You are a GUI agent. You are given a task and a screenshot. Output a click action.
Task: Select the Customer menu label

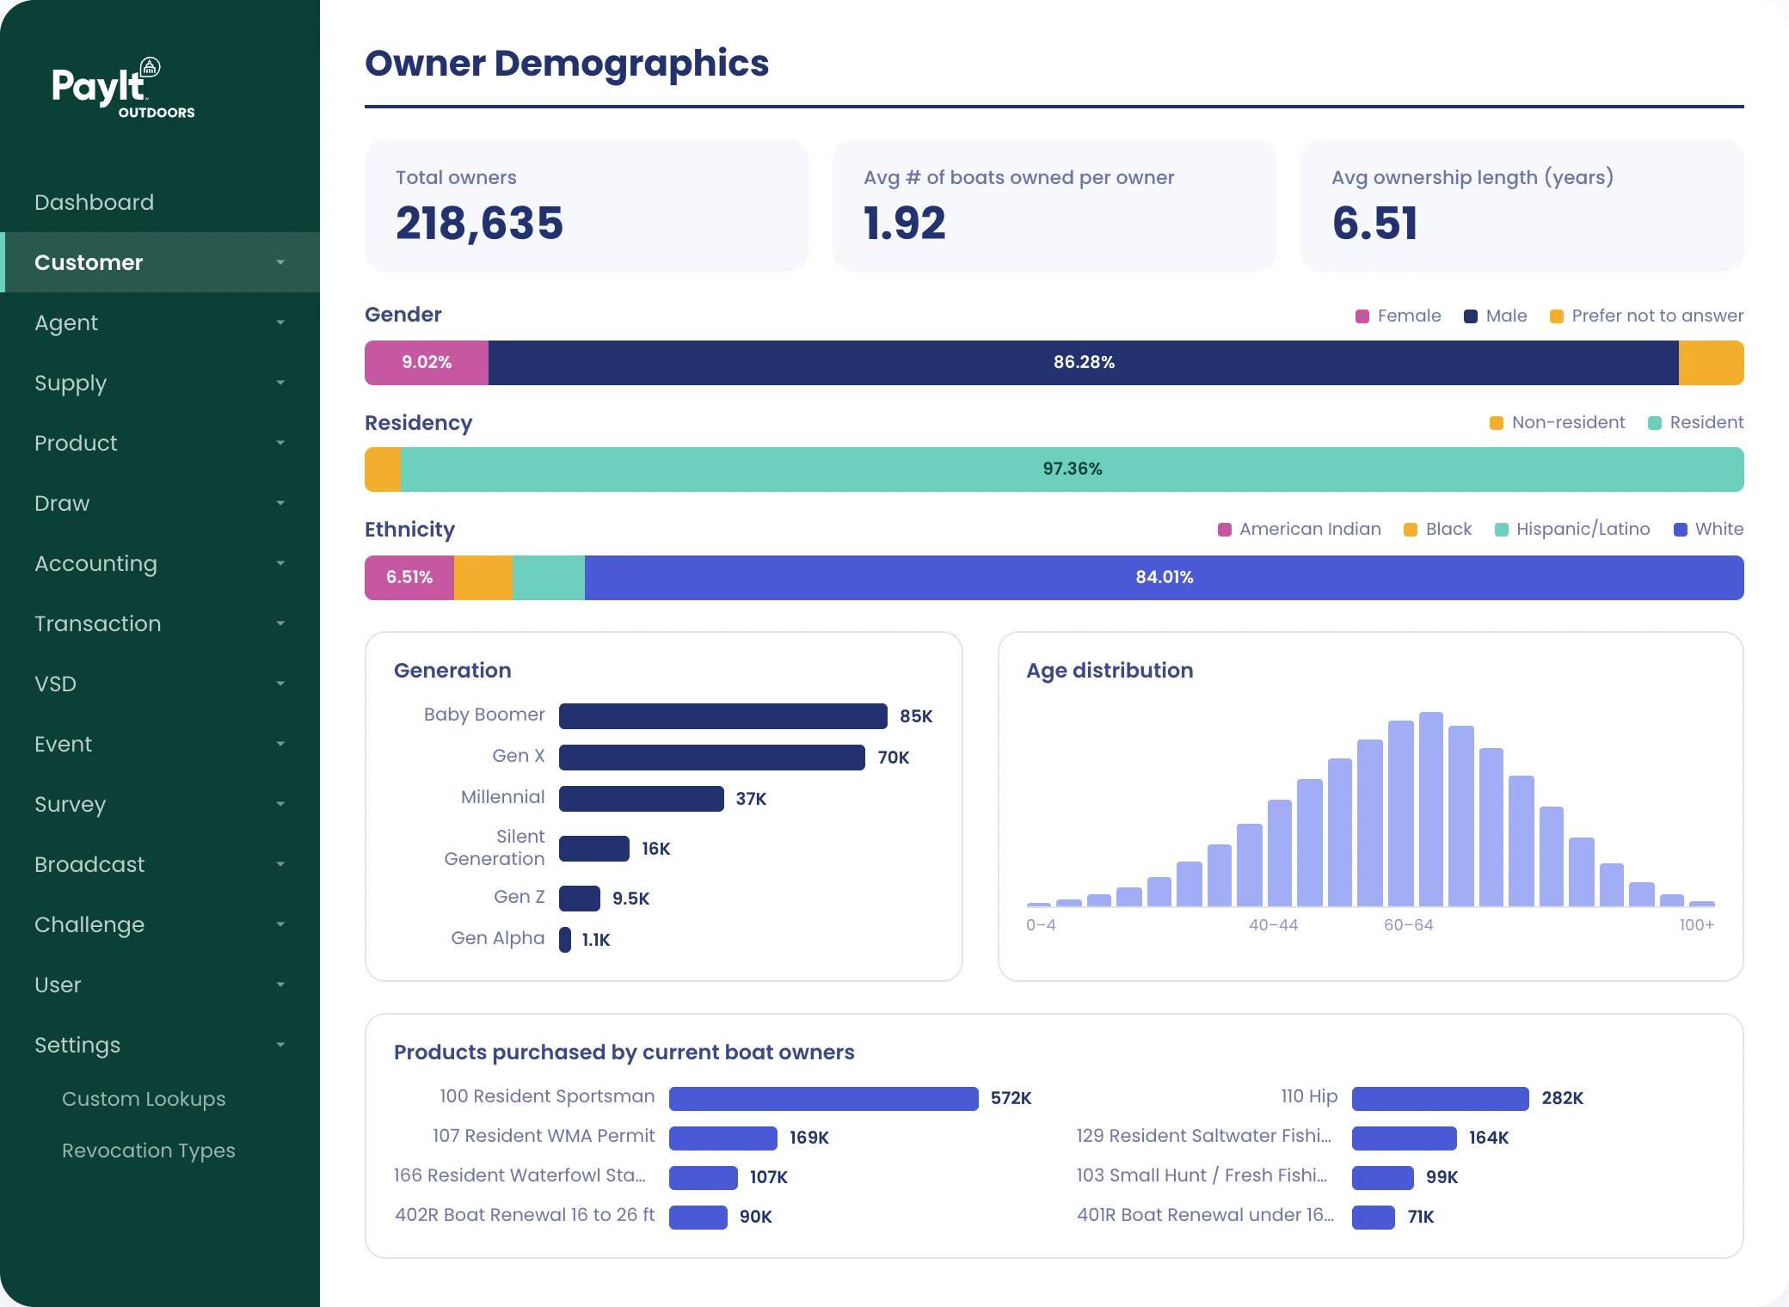pyautogui.click(x=89, y=262)
